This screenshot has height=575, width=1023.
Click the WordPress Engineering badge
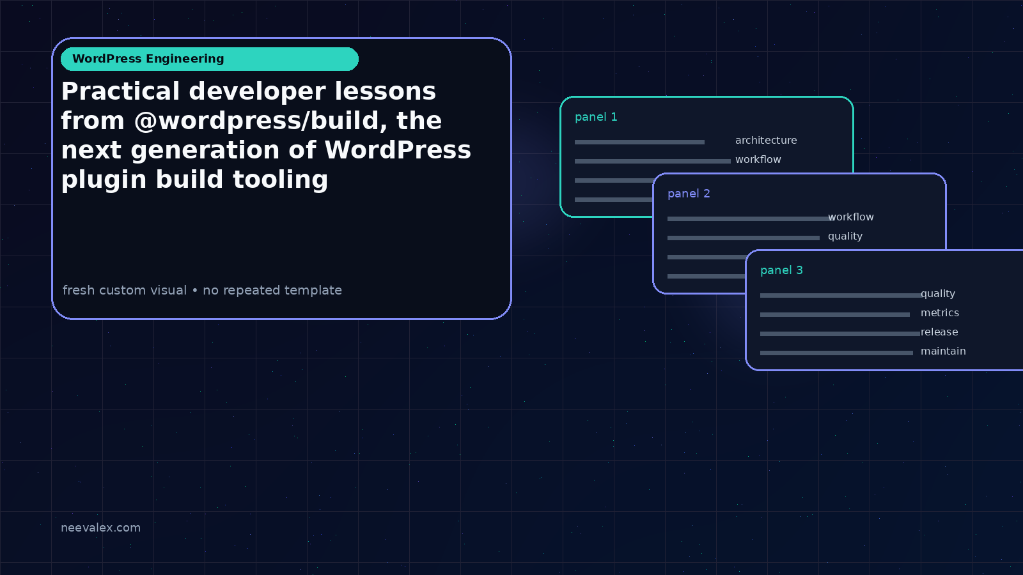210,59
